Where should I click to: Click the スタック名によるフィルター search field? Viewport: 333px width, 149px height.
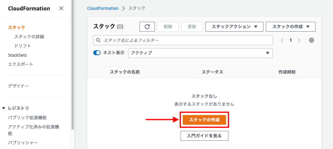[183, 40]
